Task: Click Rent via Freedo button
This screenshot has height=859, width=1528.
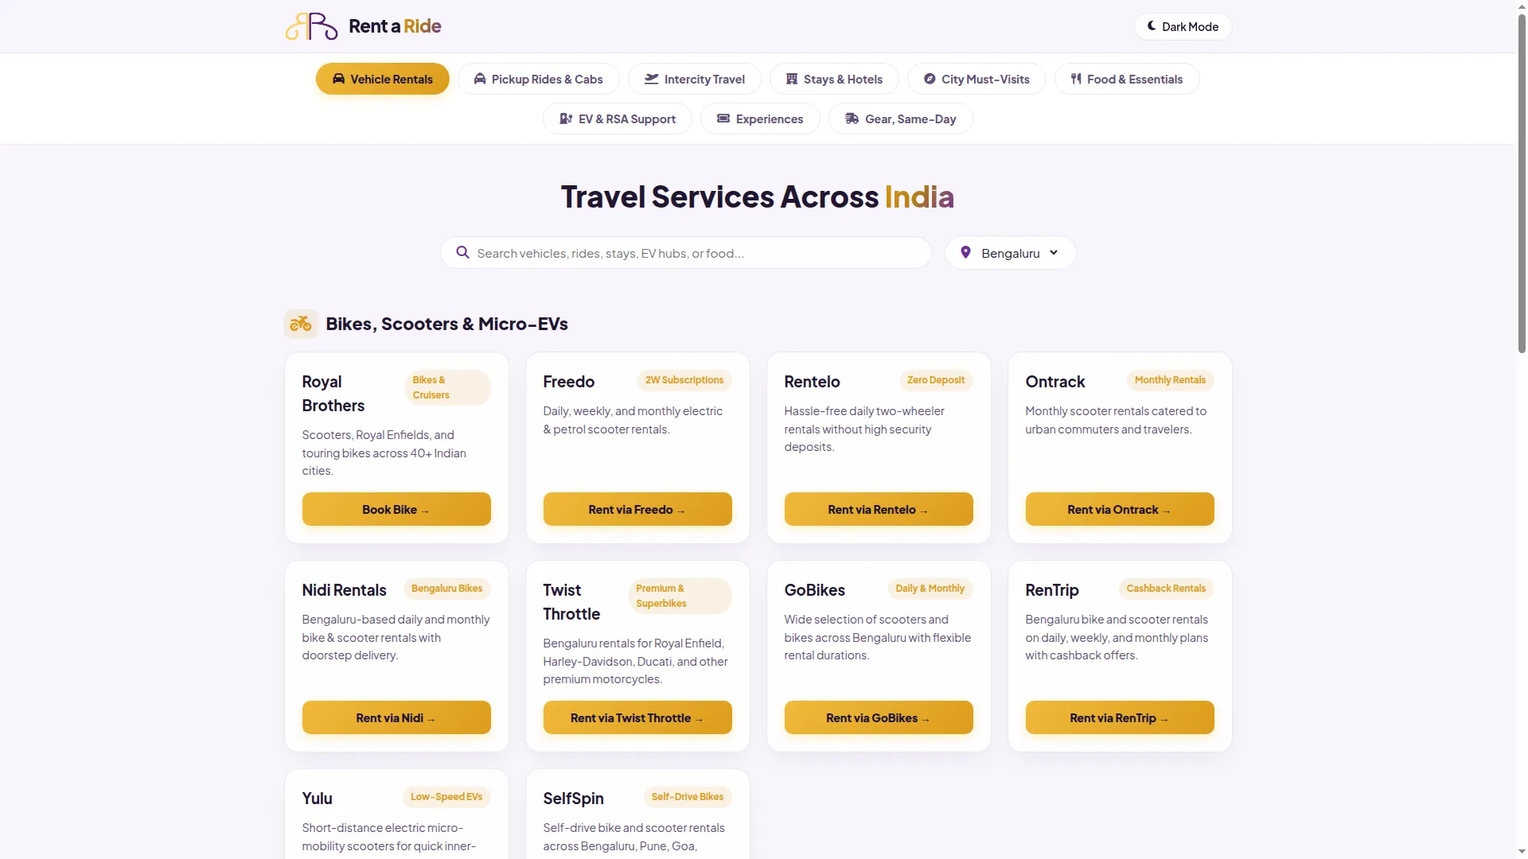Action: (637, 509)
